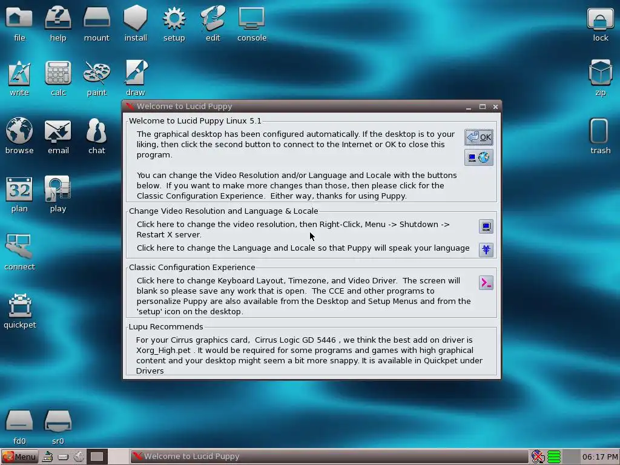Maximize the Welcome to Lucid Puppy window
This screenshot has width=620, height=465.
tap(483, 107)
